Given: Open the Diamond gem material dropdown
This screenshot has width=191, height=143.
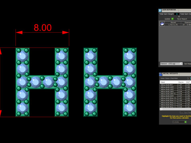Looking at the screenshot, I should click(171, 64).
